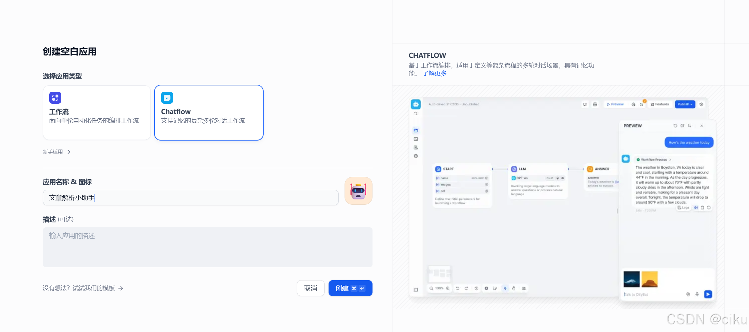Click the CHATFLOW heading text

427,55
